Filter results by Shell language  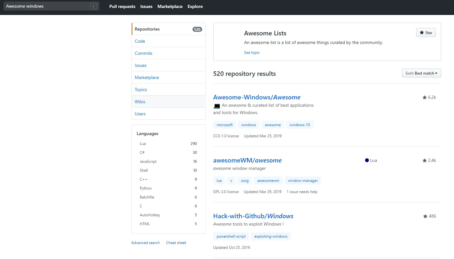point(168,170)
